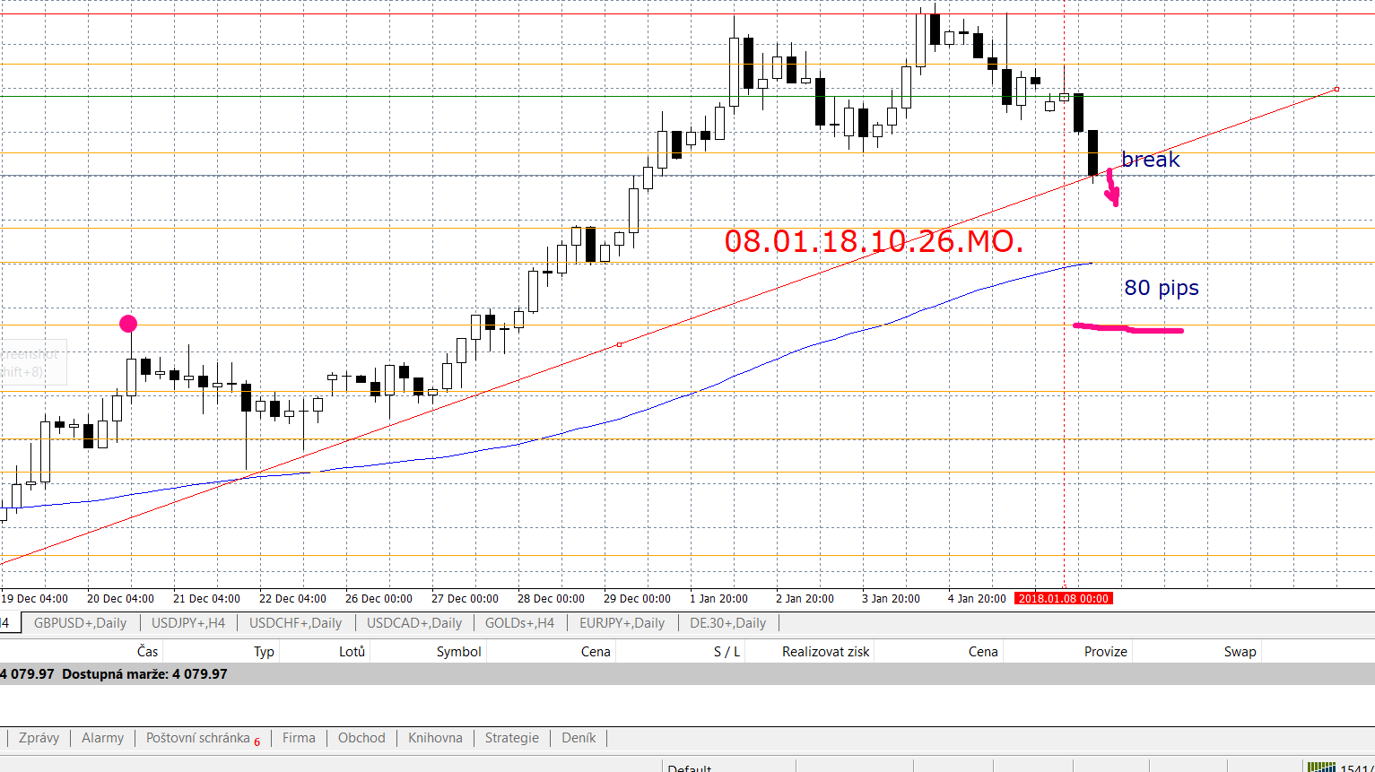Image resolution: width=1375 pixels, height=772 pixels.
Task: Open the Strategie terminal tab
Action: [512, 738]
